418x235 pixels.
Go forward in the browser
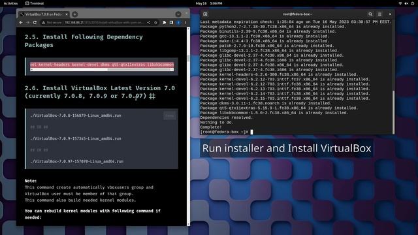click(x=27, y=23)
